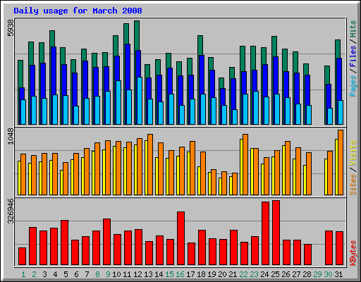Click the green Hits bar top for day 12

(x=137, y=35)
